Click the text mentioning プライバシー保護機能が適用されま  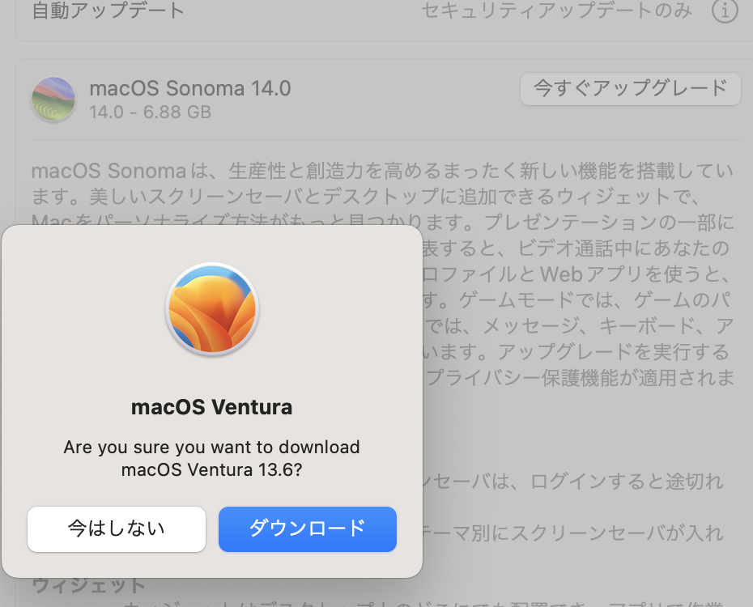pos(579,378)
